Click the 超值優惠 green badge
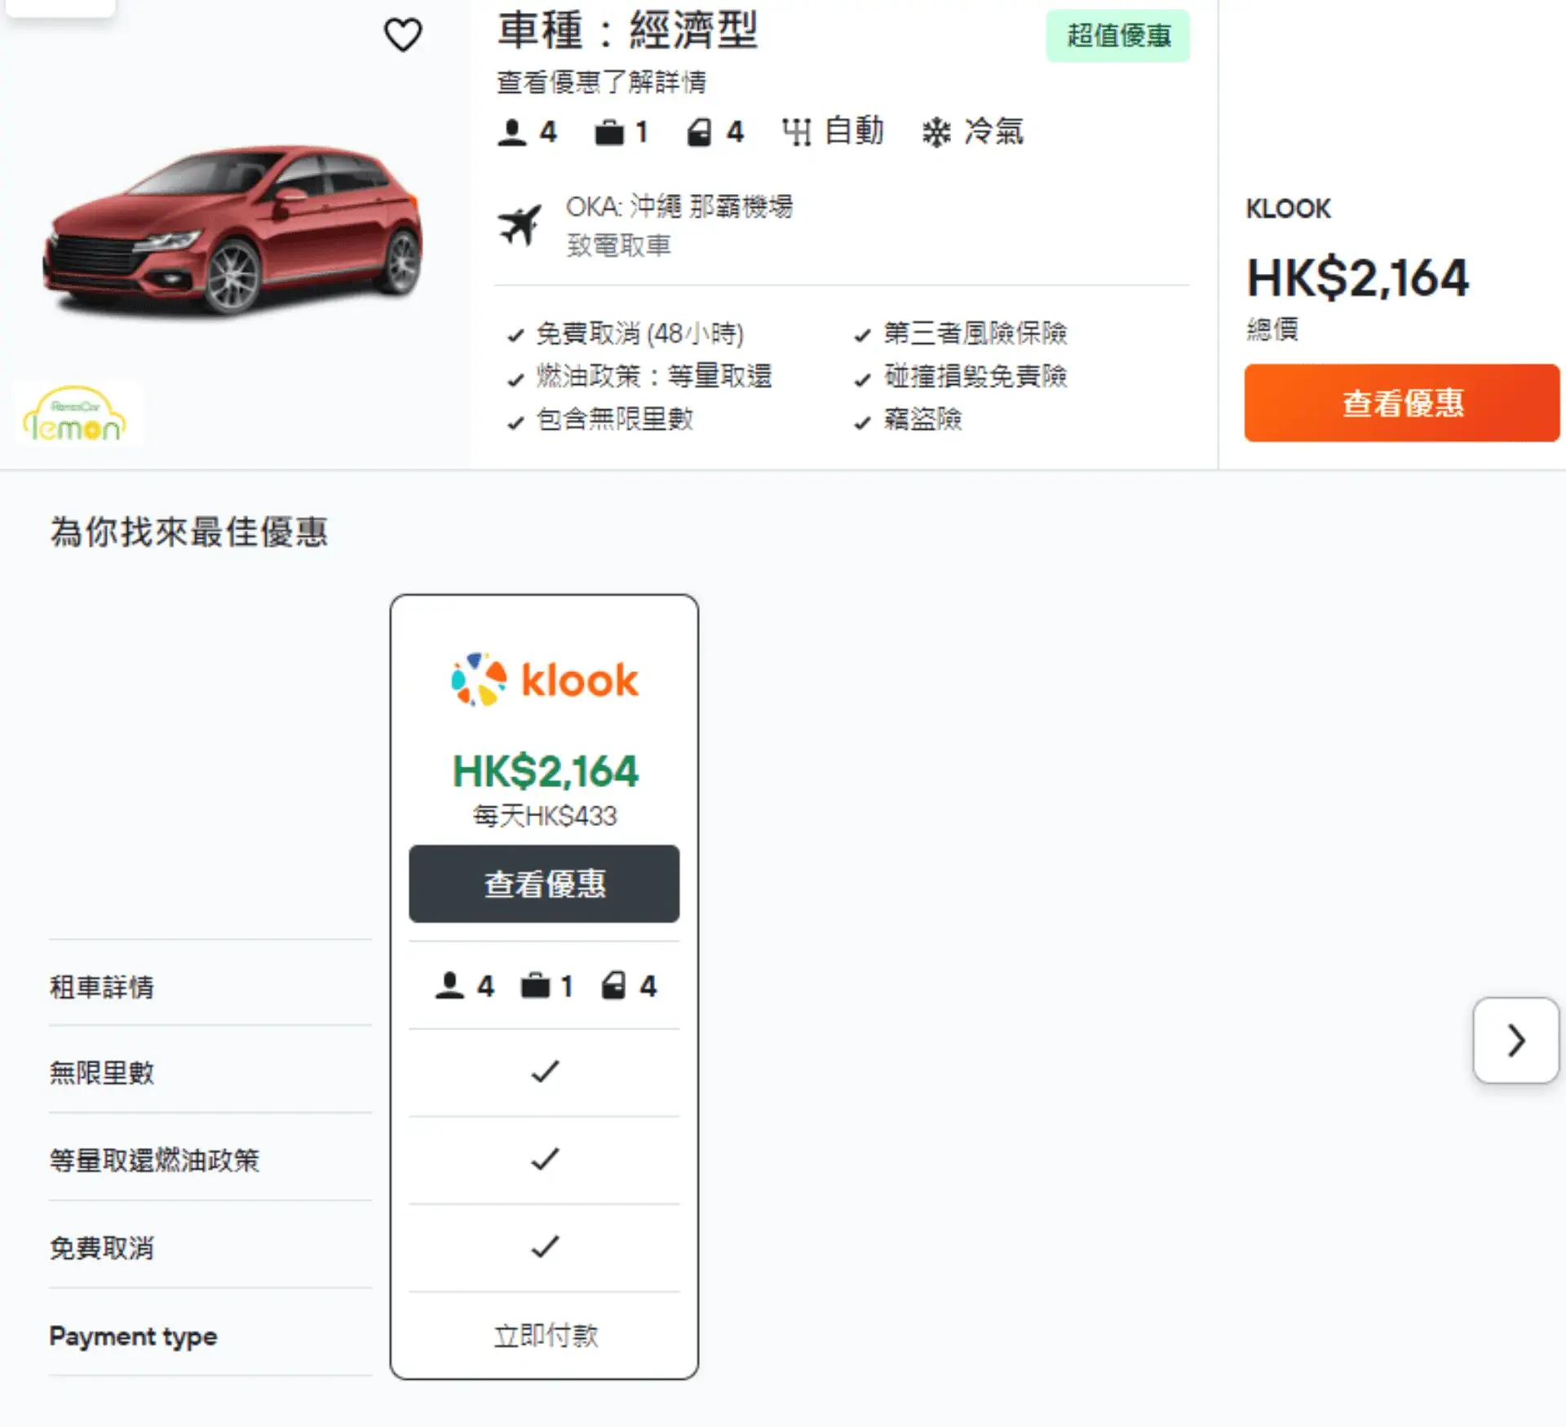The image size is (1566, 1427). tap(1118, 35)
